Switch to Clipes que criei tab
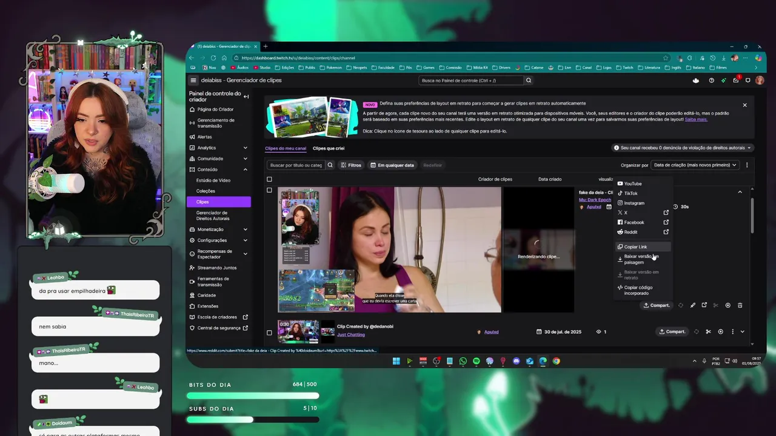 click(x=329, y=148)
